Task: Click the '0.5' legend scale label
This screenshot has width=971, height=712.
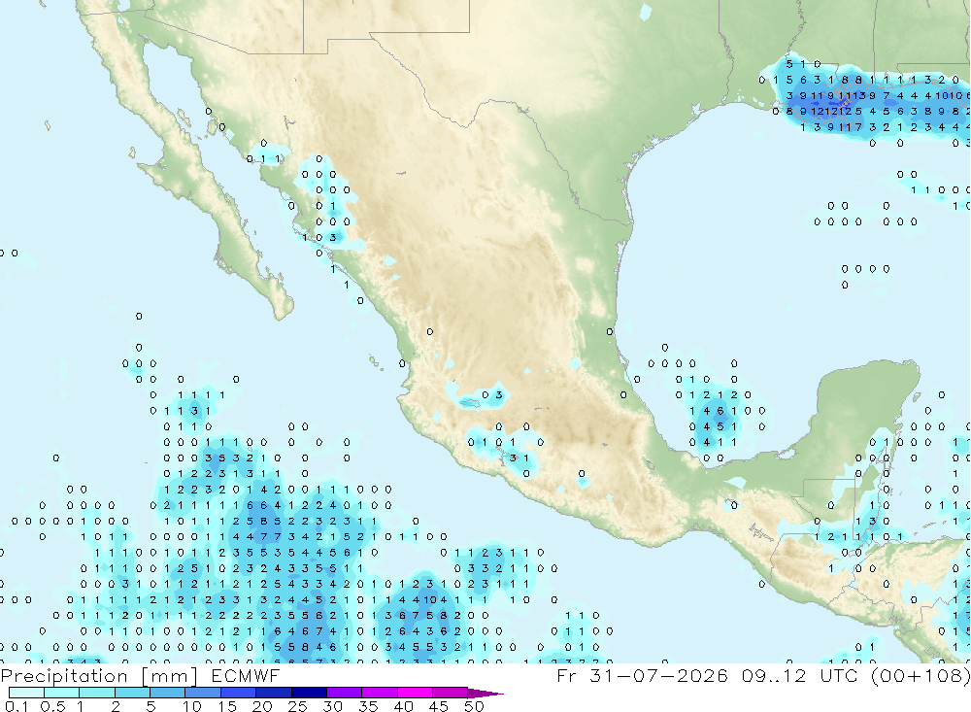Action: click(52, 706)
